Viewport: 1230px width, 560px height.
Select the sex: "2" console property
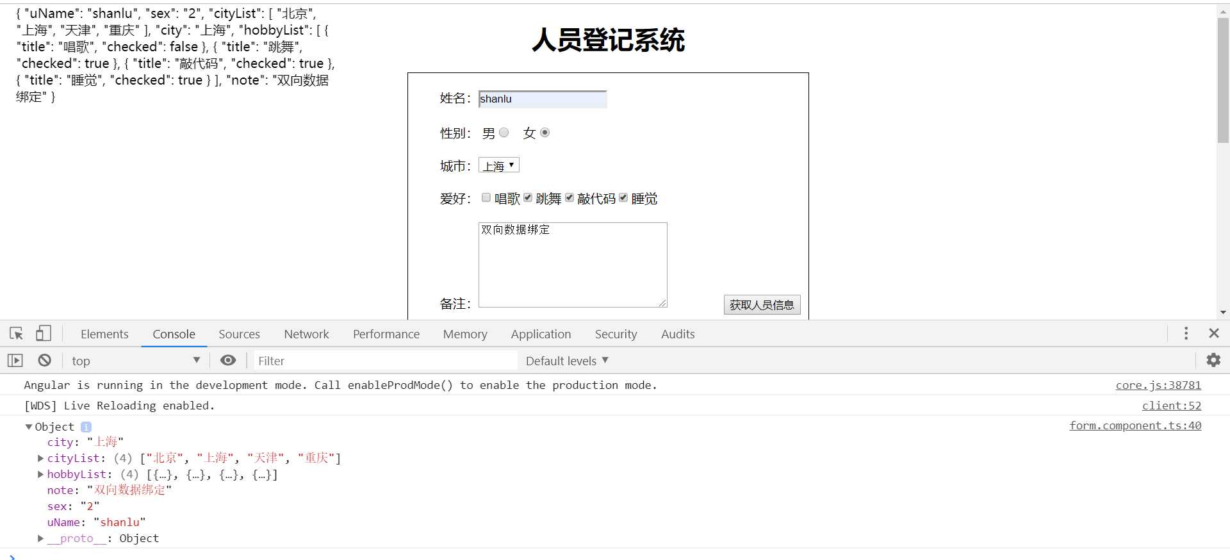pyautogui.click(x=73, y=506)
